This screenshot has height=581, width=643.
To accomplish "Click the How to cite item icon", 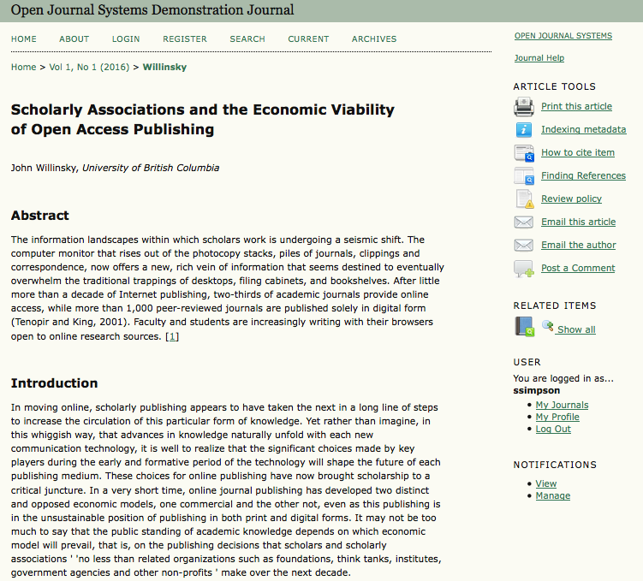I will point(523,153).
